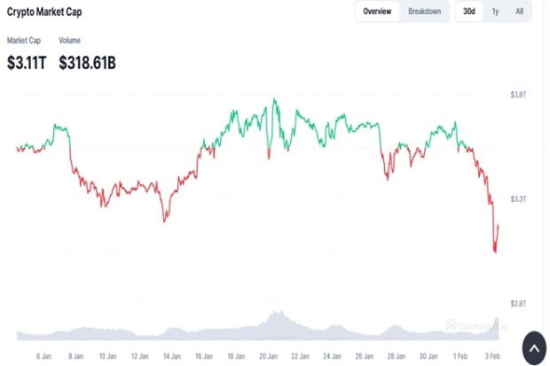
Task: Click the $3.3T axis label
Action: click(x=518, y=199)
